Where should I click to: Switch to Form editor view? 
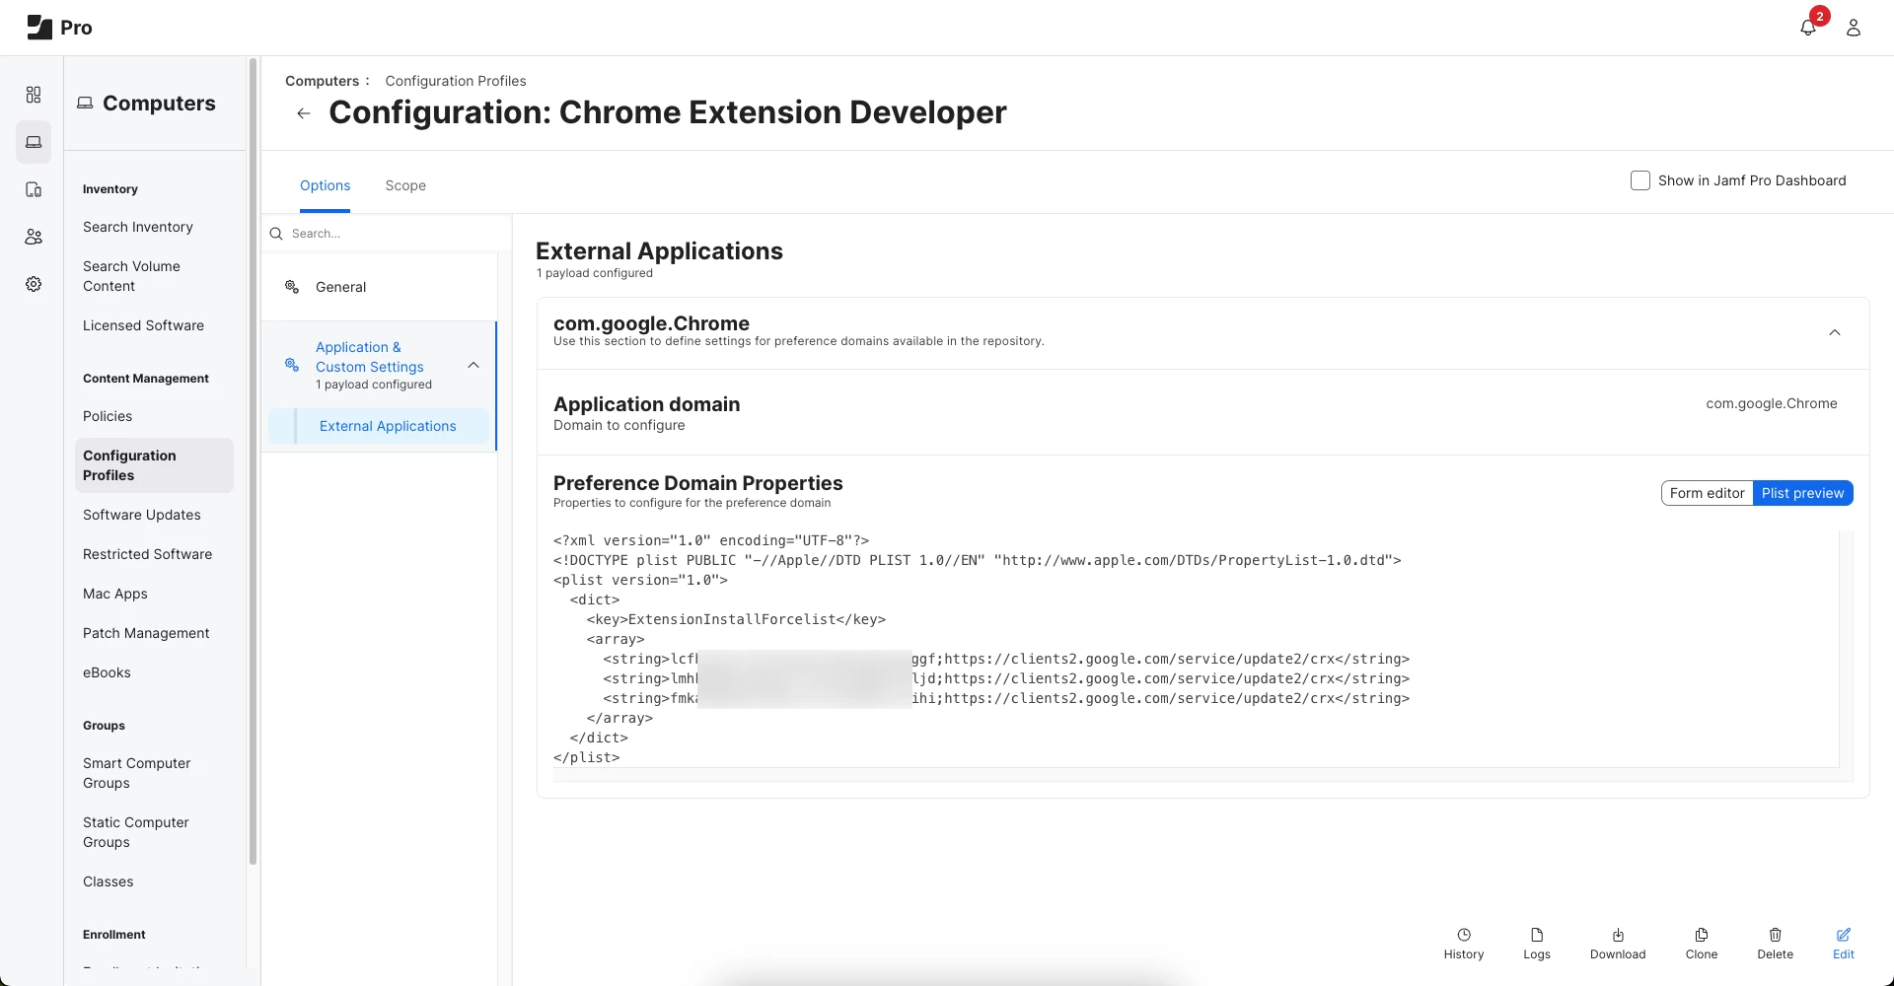(1708, 493)
